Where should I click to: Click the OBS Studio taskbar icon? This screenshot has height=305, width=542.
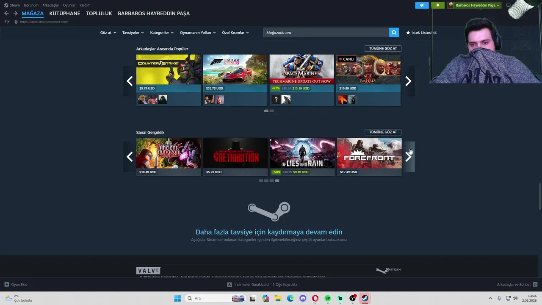[x=352, y=298]
